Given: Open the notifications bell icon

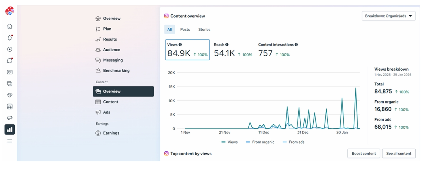Looking at the screenshot, I should (x=10, y=38).
